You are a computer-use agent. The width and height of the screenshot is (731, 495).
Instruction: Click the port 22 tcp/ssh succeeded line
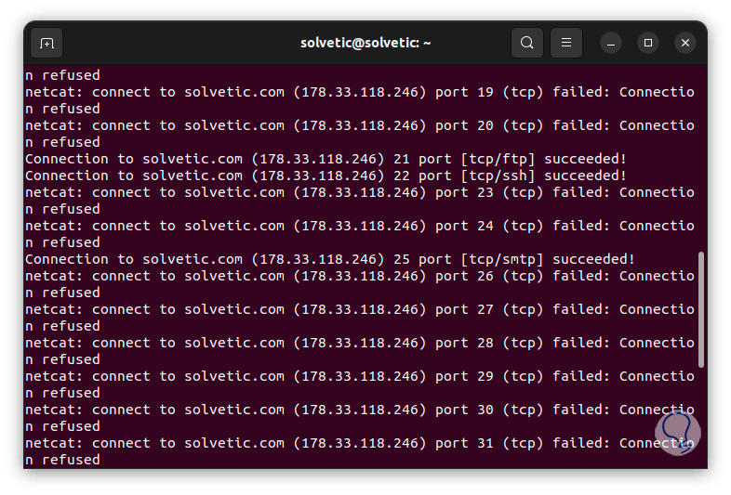(326, 176)
